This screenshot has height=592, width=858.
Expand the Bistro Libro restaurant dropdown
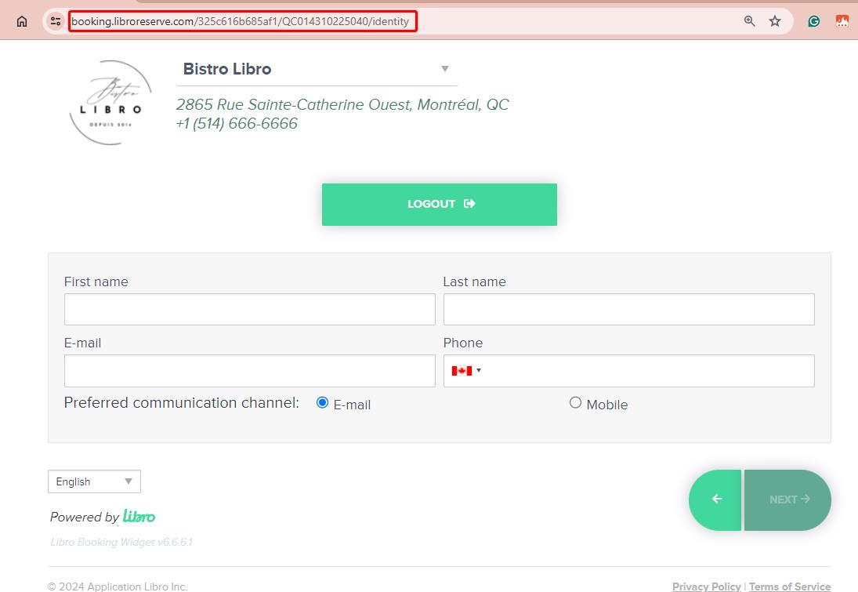pos(444,69)
